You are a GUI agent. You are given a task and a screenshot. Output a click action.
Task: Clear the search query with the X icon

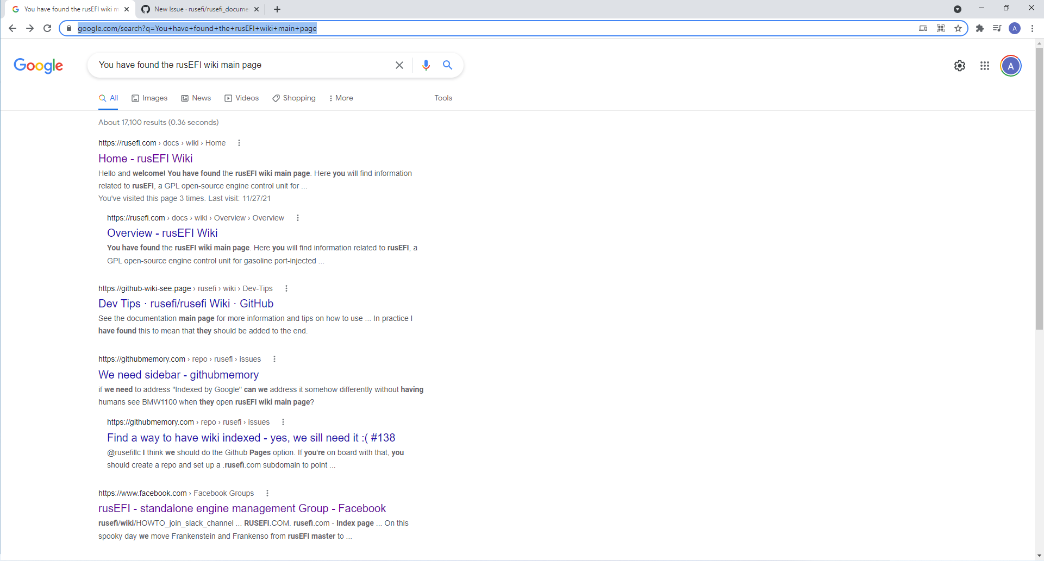pos(399,65)
